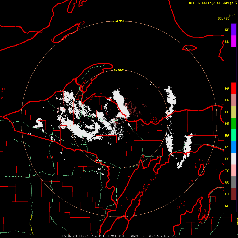This screenshot has height=238, width=238.
Task: Click the RA light green legend swatch
Action: coord(234,135)
